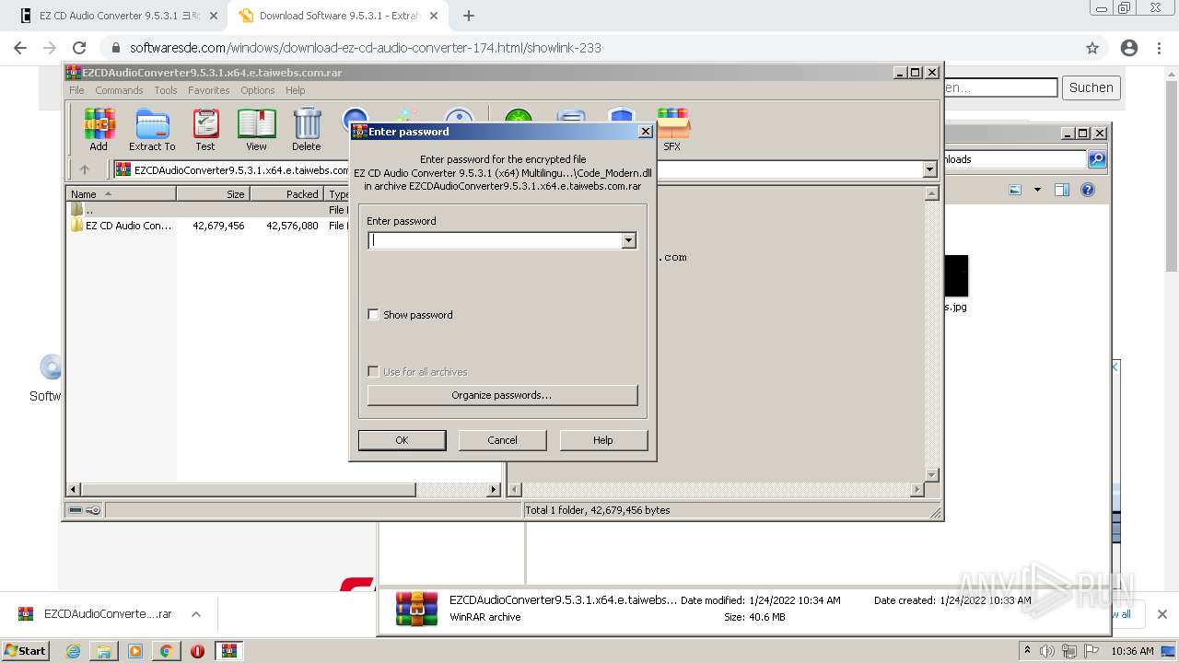Viewport: 1179px width, 663px height.
Task: Open the WinRAR Help menu
Action: click(295, 90)
